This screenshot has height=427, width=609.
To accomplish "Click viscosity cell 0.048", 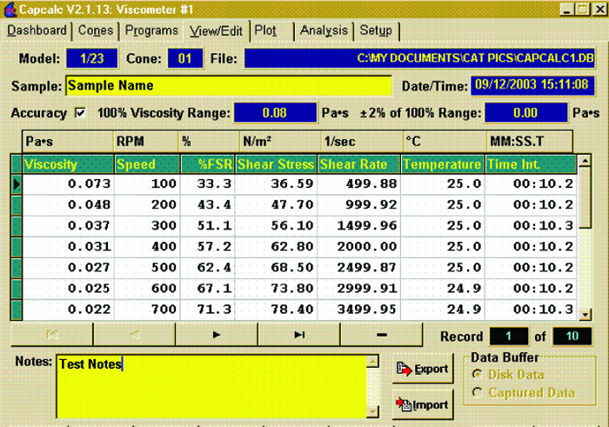I will point(69,205).
